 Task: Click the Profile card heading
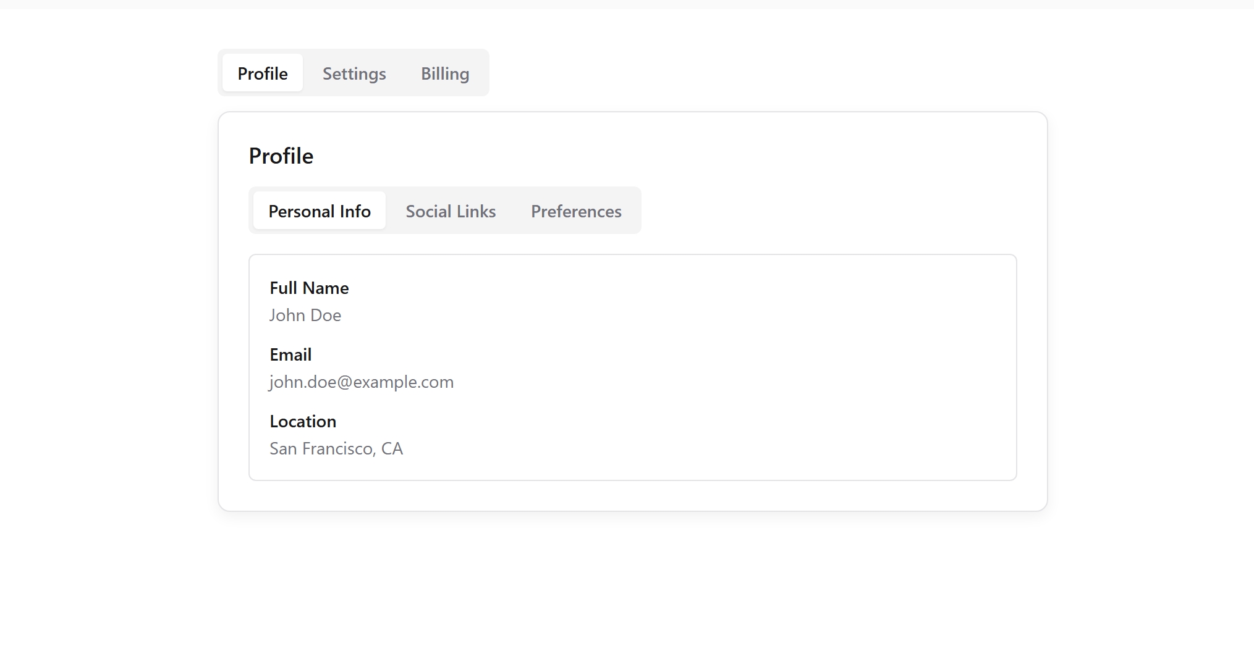(x=281, y=156)
